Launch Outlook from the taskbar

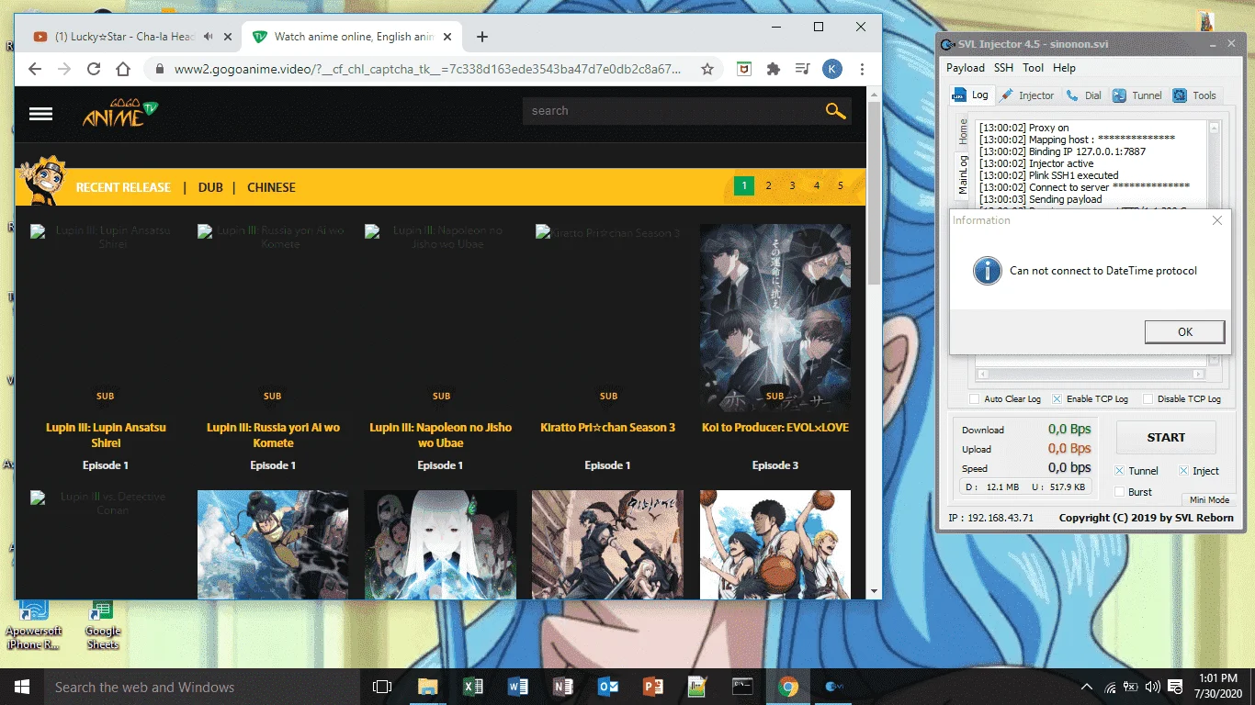(x=608, y=687)
